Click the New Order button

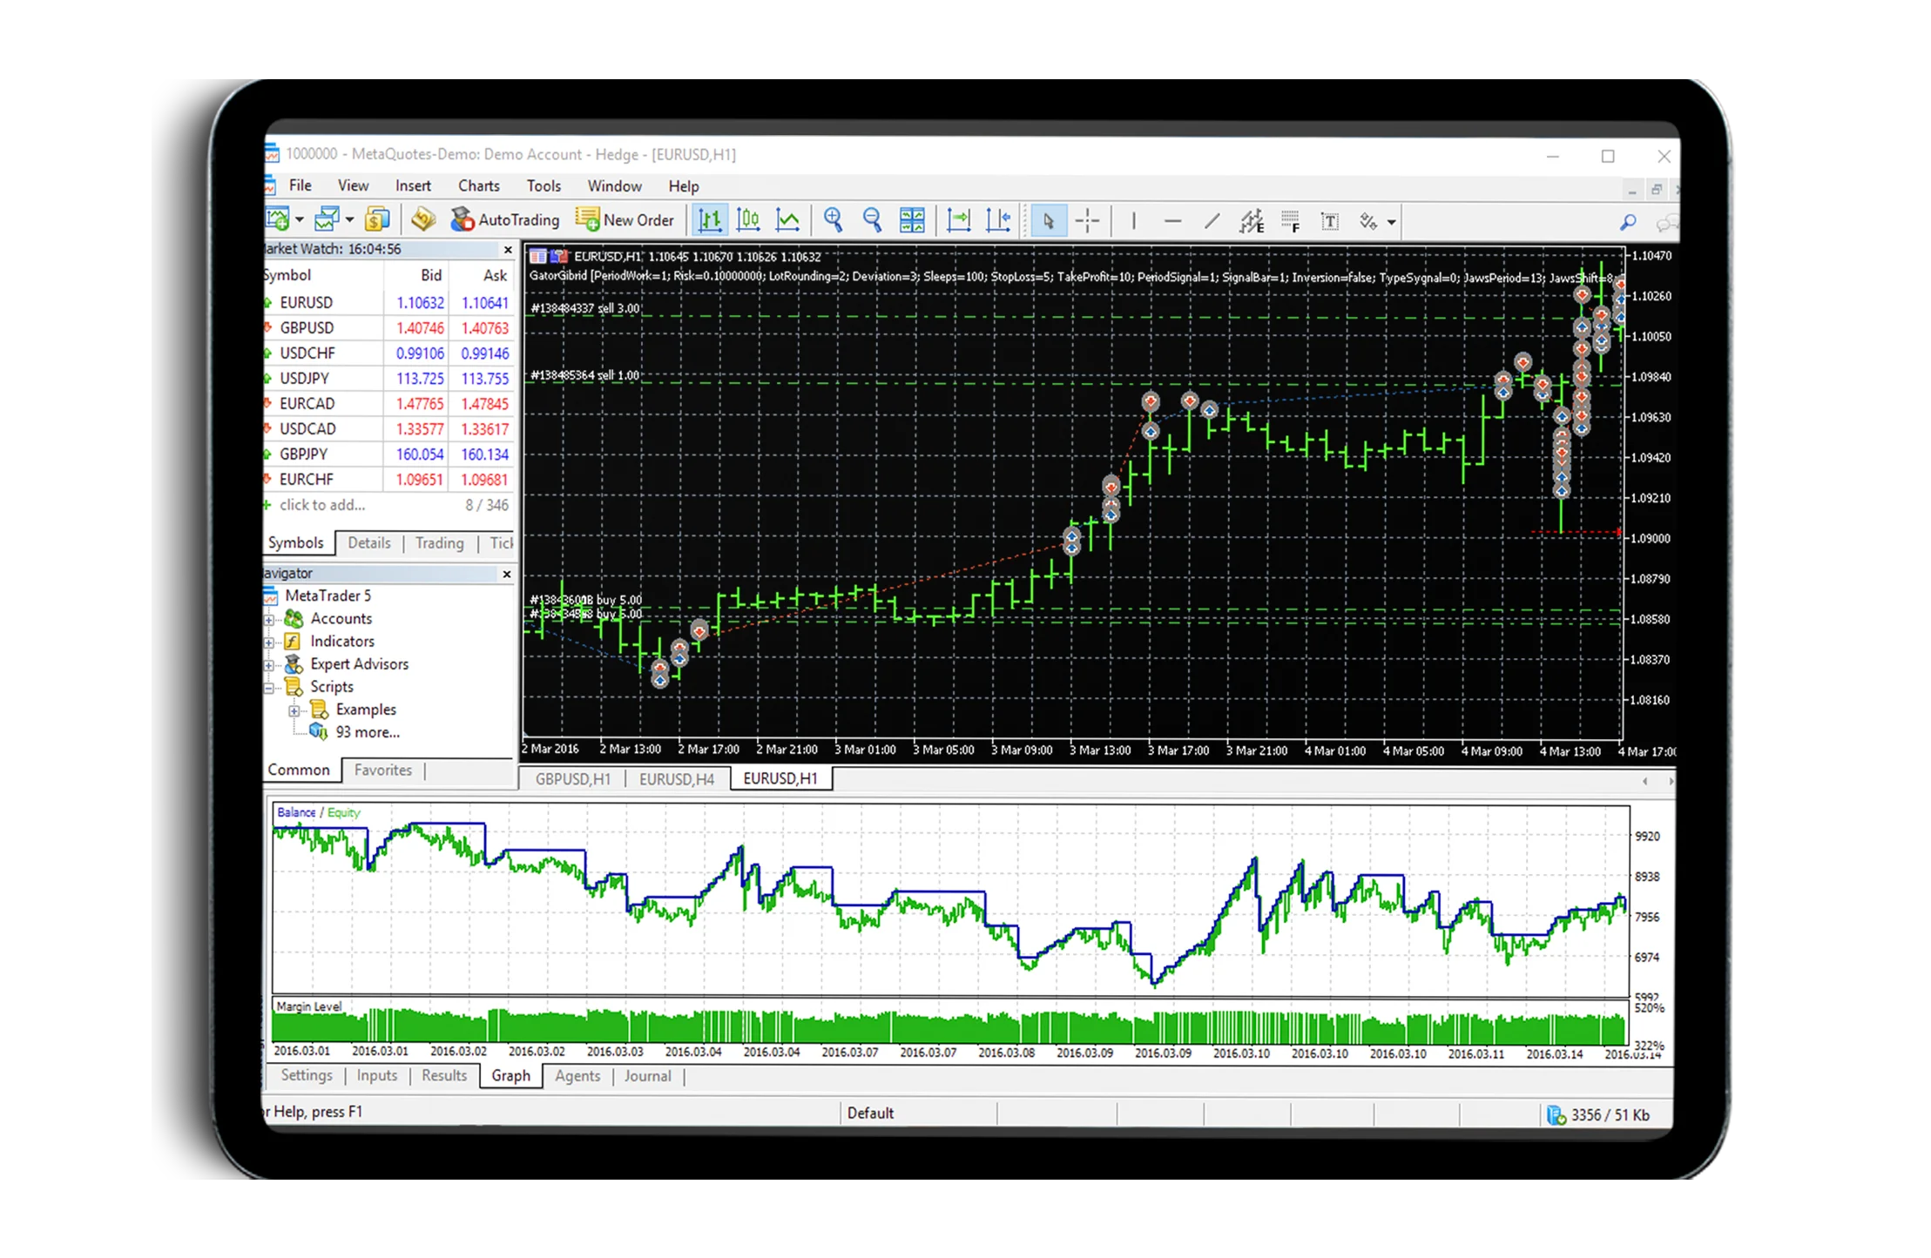pos(625,220)
